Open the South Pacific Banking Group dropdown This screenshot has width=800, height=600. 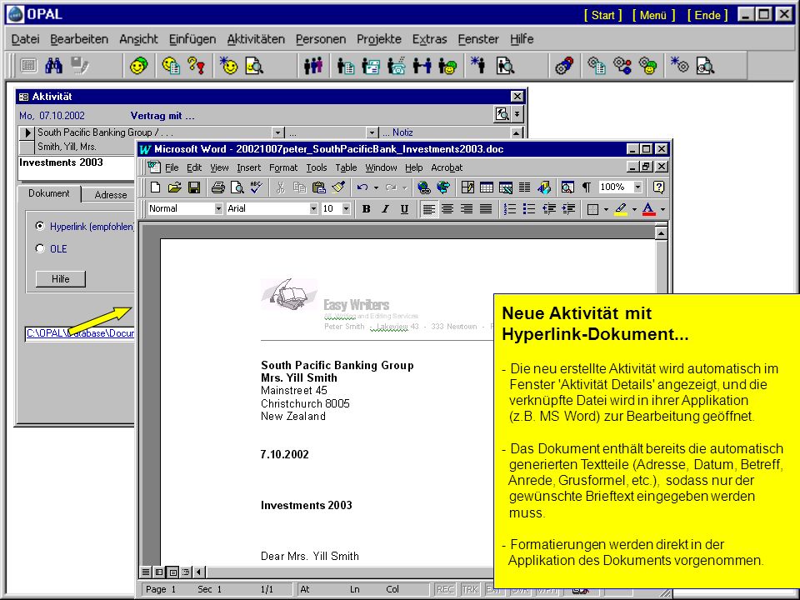point(278,132)
